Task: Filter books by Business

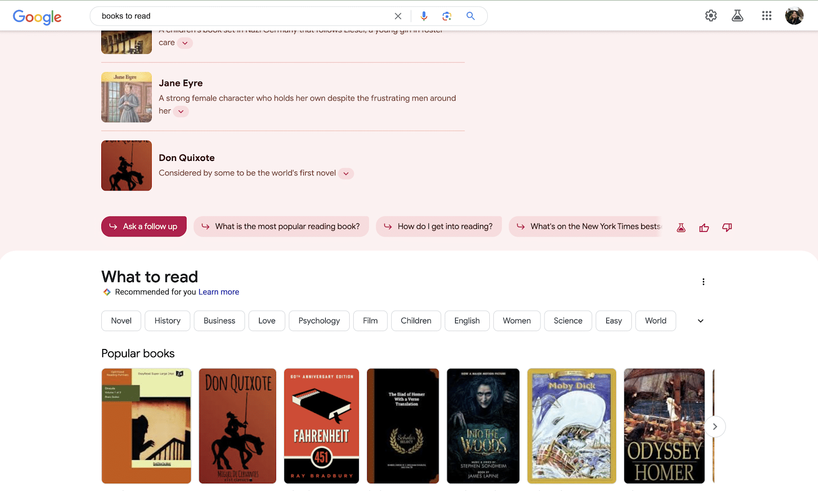Action: click(x=219, y=321)
